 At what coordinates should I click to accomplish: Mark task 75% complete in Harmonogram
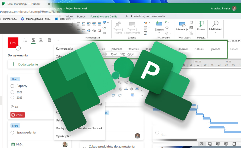[94, 24]
